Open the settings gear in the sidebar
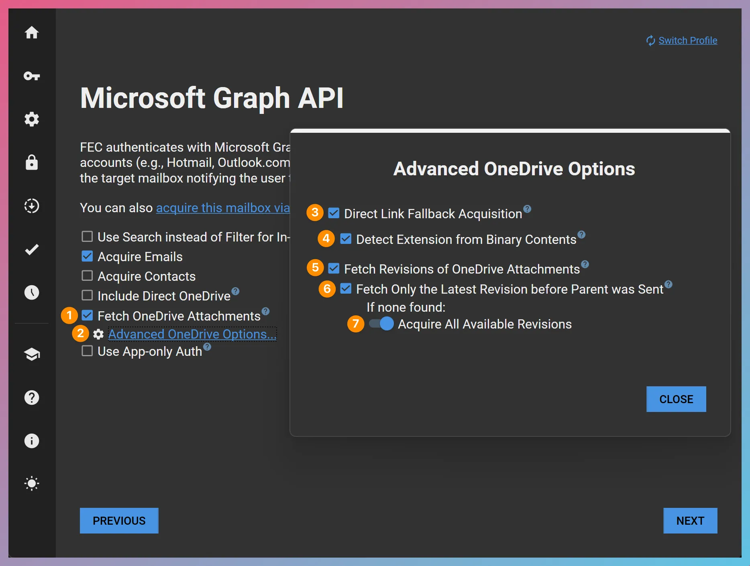 pyautogui.click(x=32, y=119)
